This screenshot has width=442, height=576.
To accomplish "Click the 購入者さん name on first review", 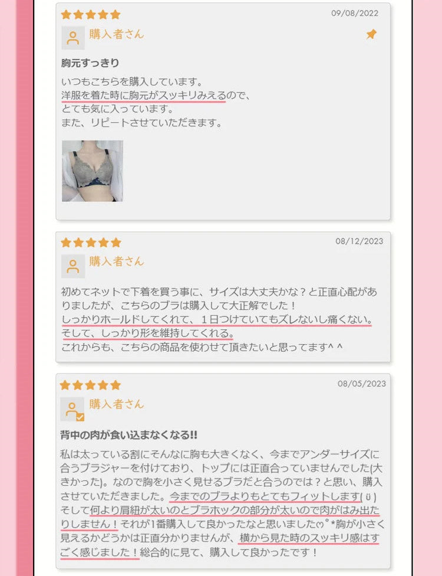I will pyautogui.click(x=117, y=34).
